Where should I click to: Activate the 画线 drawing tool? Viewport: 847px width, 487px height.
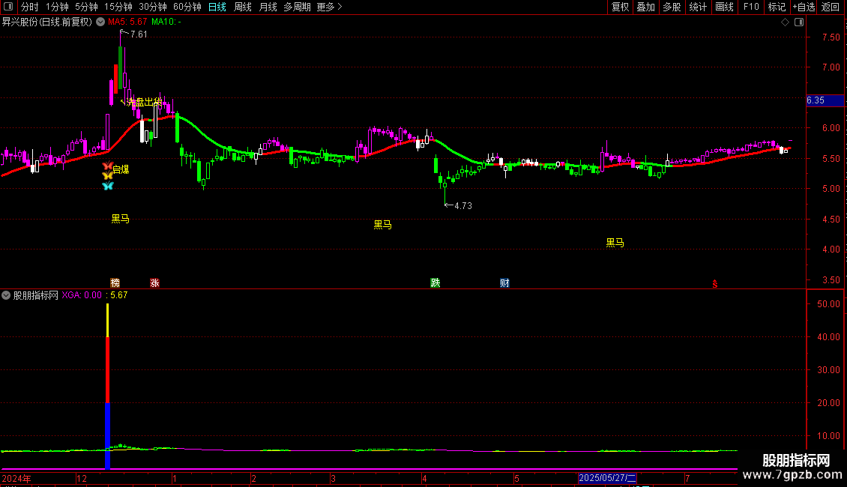pyautogui.click(x=724, y=7)
